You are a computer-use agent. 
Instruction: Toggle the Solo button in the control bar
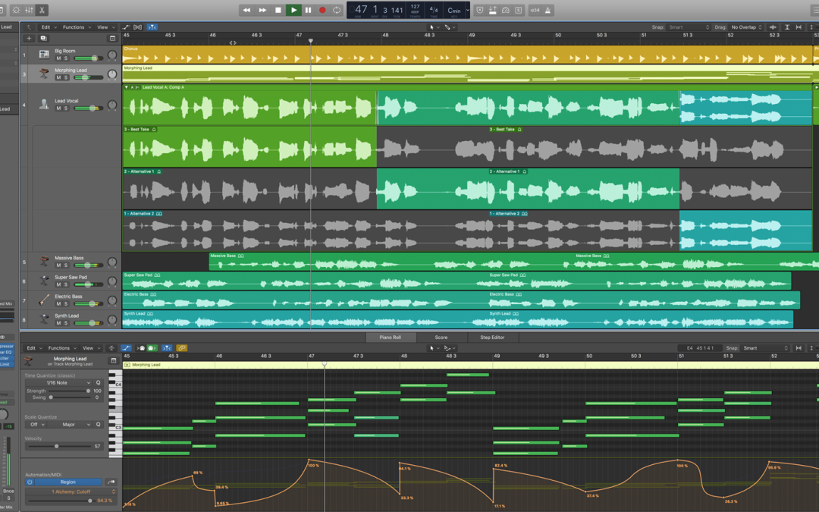point(518,10)
